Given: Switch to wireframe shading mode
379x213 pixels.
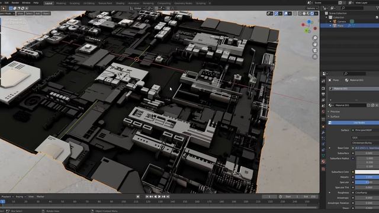Looking at the screenshot, I should [x=300, y=14].
